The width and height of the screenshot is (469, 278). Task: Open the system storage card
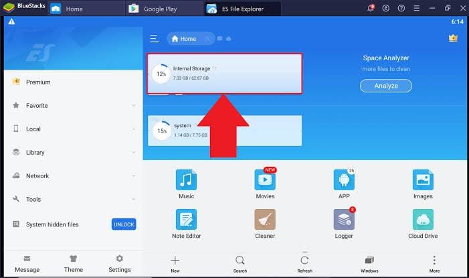(225, 131)
